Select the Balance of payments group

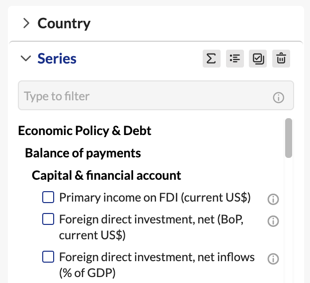coord(83,153)
